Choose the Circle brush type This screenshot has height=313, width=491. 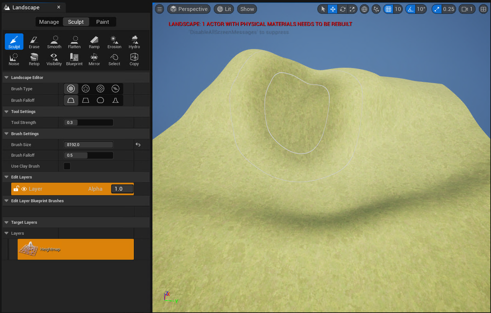point(71,89)
